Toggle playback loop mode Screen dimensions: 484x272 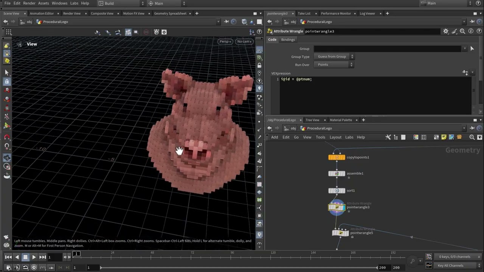[25, 267]
